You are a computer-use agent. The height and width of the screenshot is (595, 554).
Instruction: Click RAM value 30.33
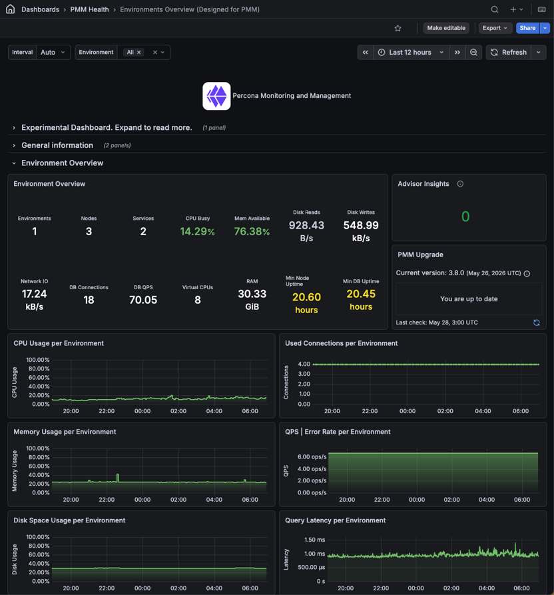[x=252, y=294]
